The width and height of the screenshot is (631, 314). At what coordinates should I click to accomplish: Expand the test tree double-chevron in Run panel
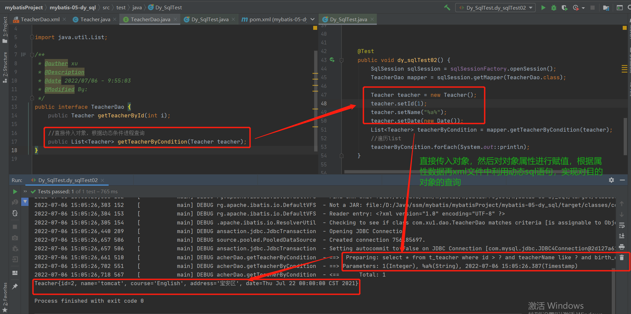coord(25,191)
